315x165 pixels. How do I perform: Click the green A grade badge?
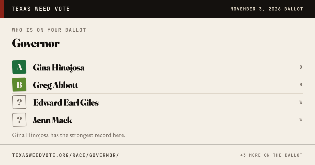(19, 67)
